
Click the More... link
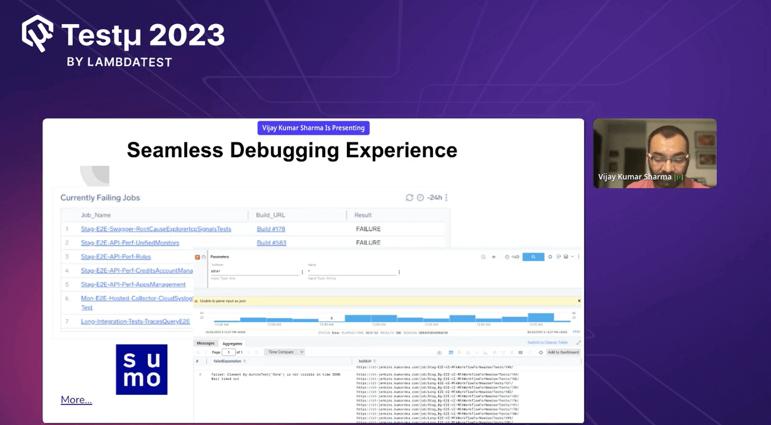76,399
